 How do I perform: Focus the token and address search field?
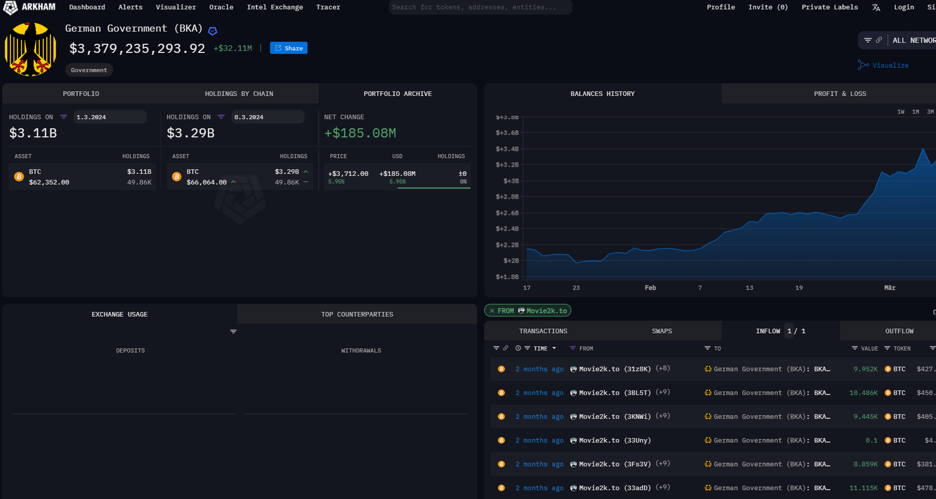point(480,7)
